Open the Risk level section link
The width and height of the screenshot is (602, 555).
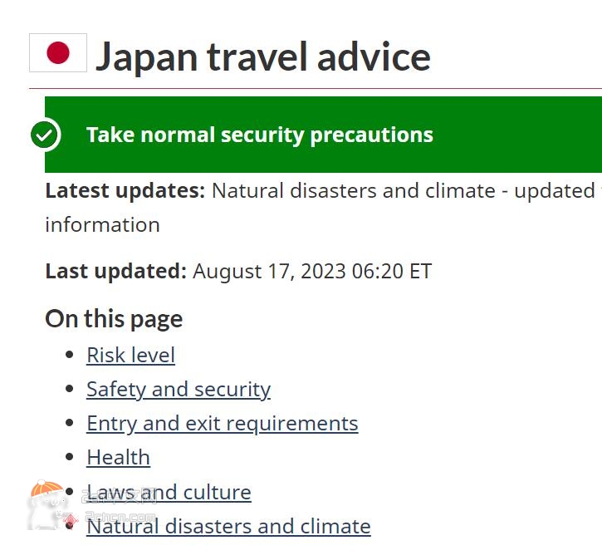click(x=130, y=355)
